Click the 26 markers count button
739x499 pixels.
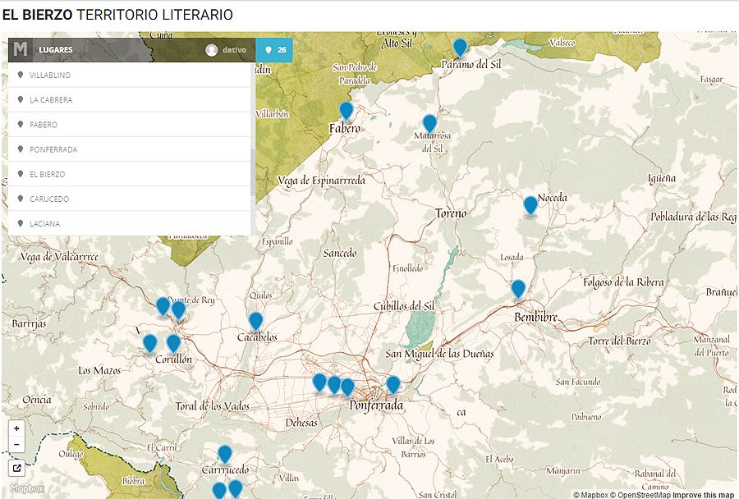[x=274, y=50]
